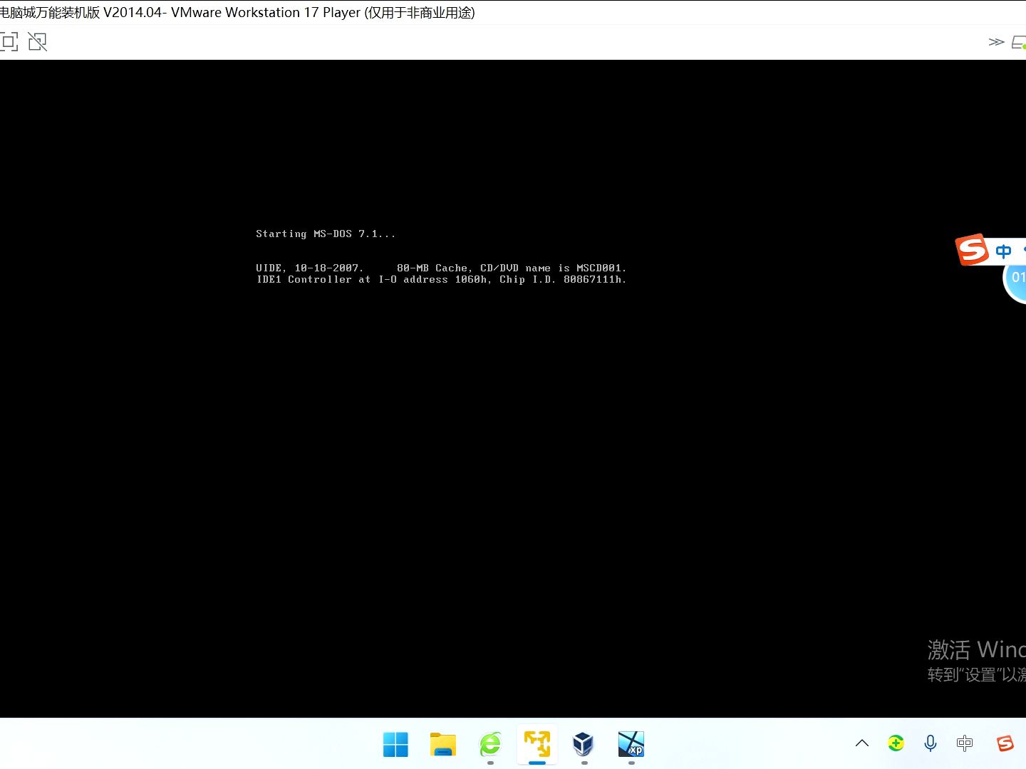Toggle the Chinese input mode indicator in tray
Viewport: 1026px width, 769px height.
point(965,743)
